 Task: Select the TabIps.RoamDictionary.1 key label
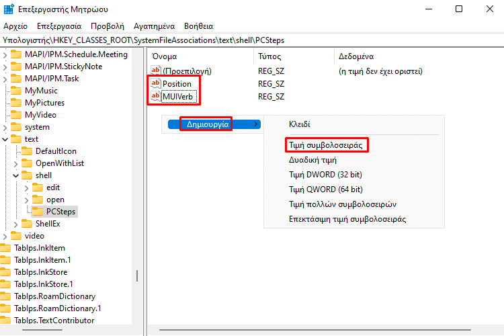58,308
